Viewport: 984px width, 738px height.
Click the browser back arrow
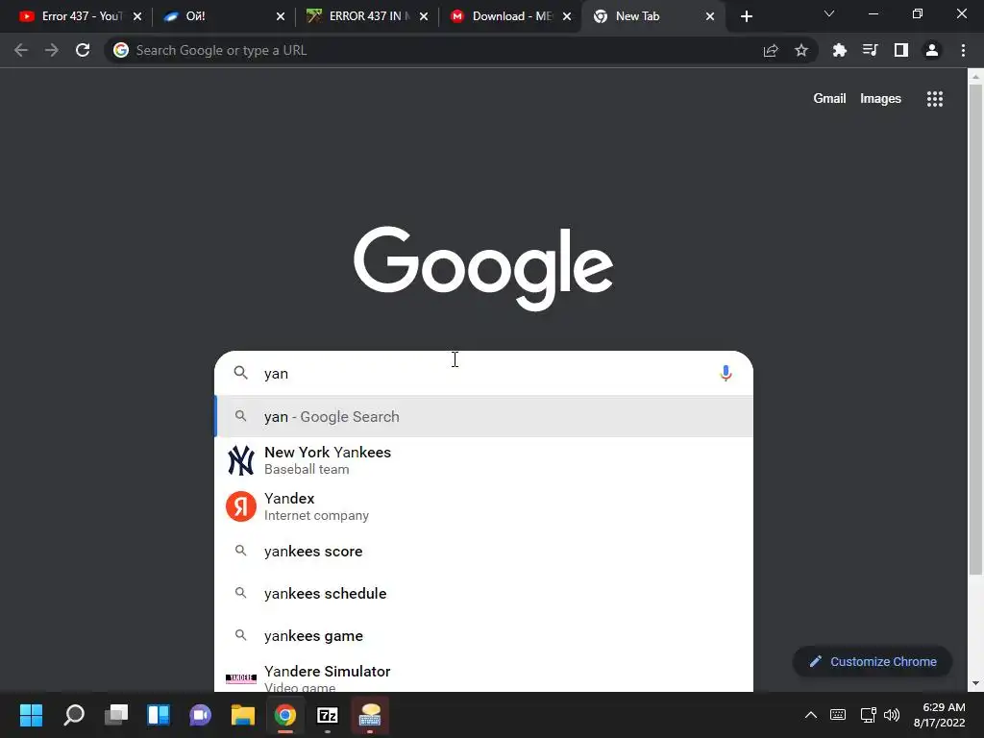(21, 50)
